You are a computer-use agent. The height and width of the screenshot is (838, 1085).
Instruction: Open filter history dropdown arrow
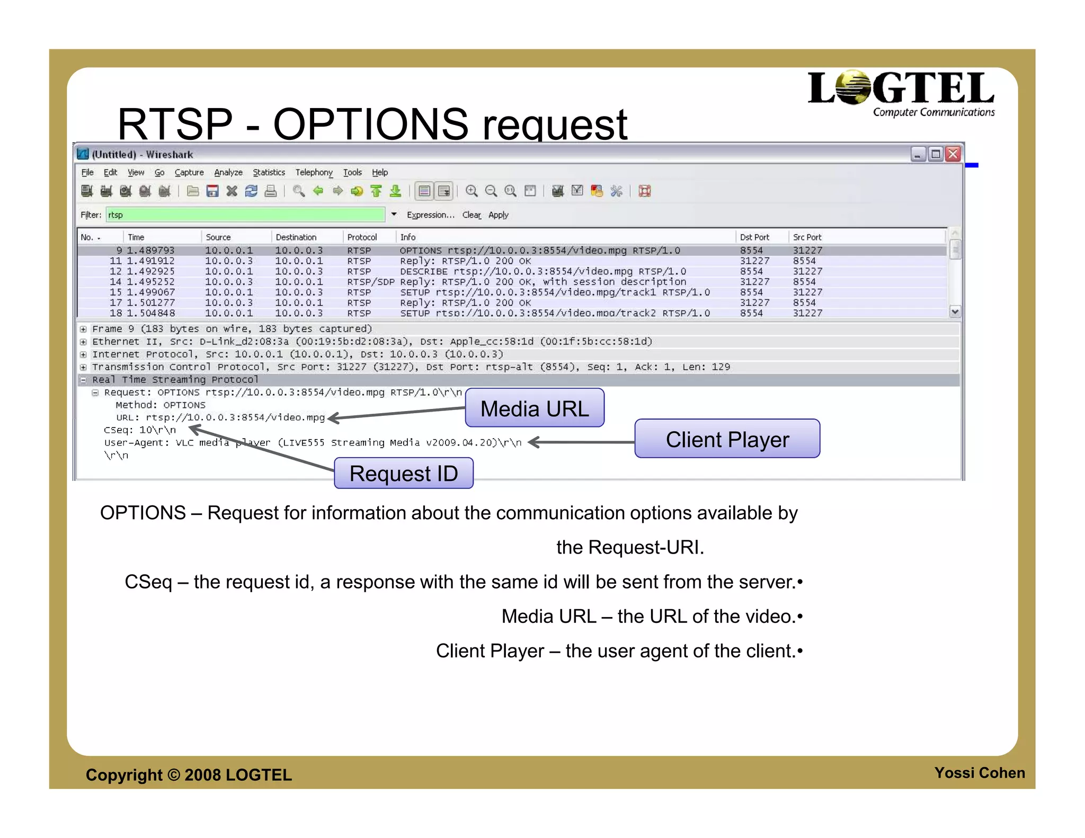point(394,215)
